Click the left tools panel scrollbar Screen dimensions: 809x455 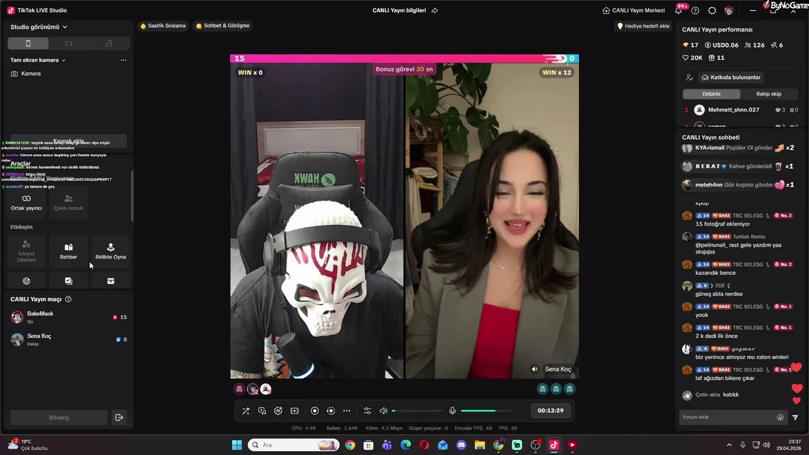click(132, 196)
